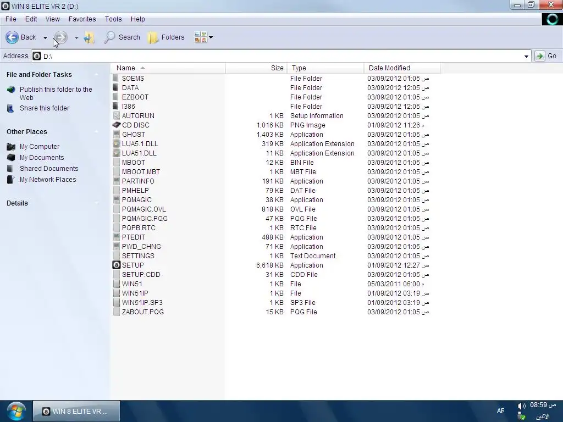Click the Go arrow button
This screenshot has height=422, width=563.
pos(539,56)
